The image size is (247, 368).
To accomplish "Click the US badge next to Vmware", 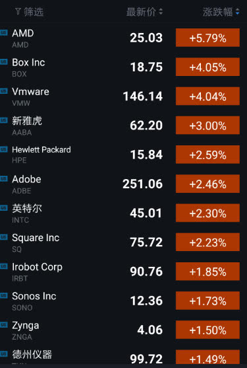I will pos(4,91).
